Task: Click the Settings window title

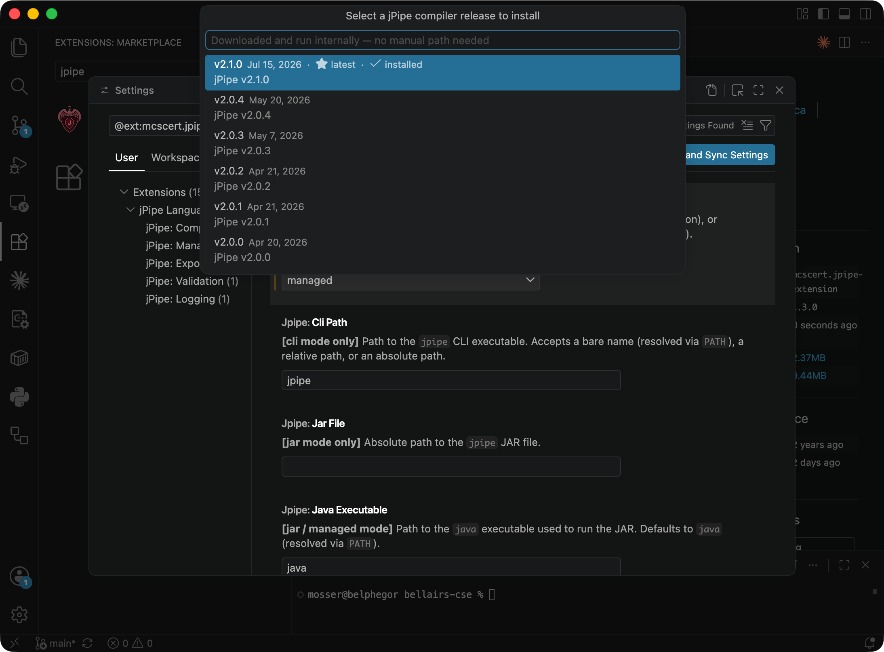Action: [134, 90]
